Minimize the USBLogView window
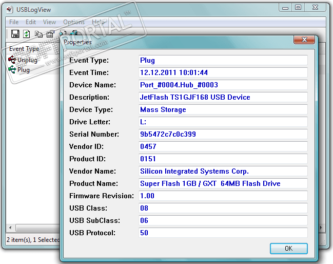 (285, 8)
